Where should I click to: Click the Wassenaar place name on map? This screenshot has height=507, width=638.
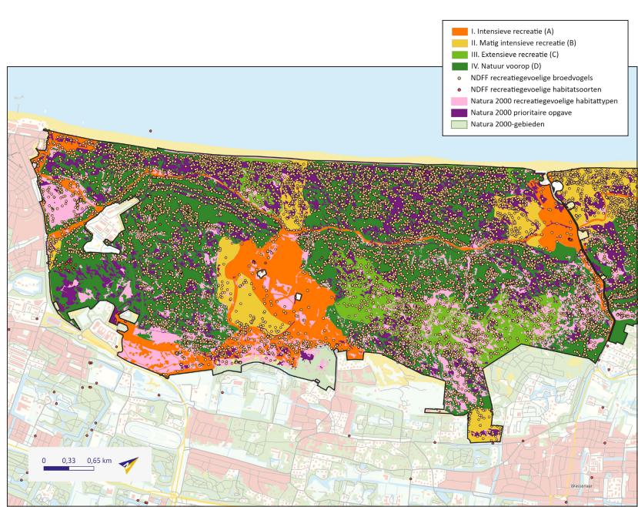click(584, 486)
